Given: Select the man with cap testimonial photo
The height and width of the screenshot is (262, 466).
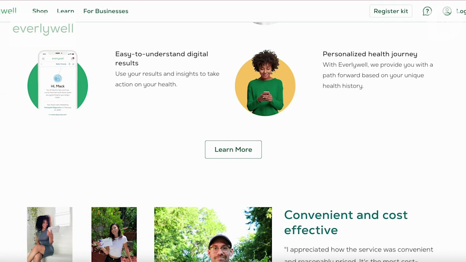Looking at the screenshot, I should (213, 234).
